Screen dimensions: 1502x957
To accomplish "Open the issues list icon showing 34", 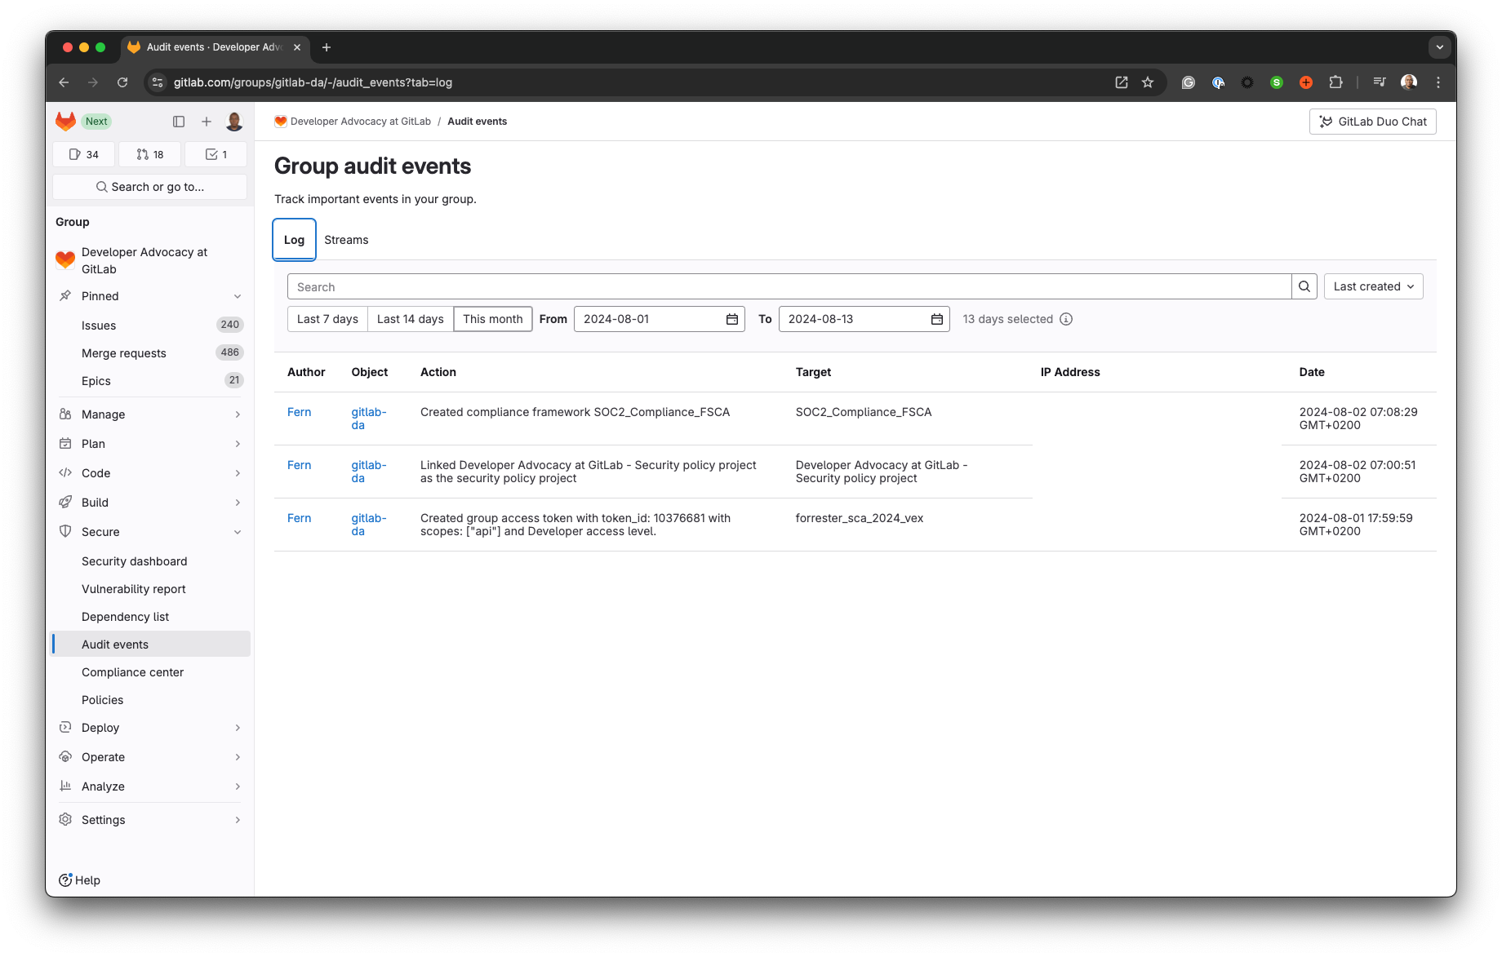I will coord(82,154).
